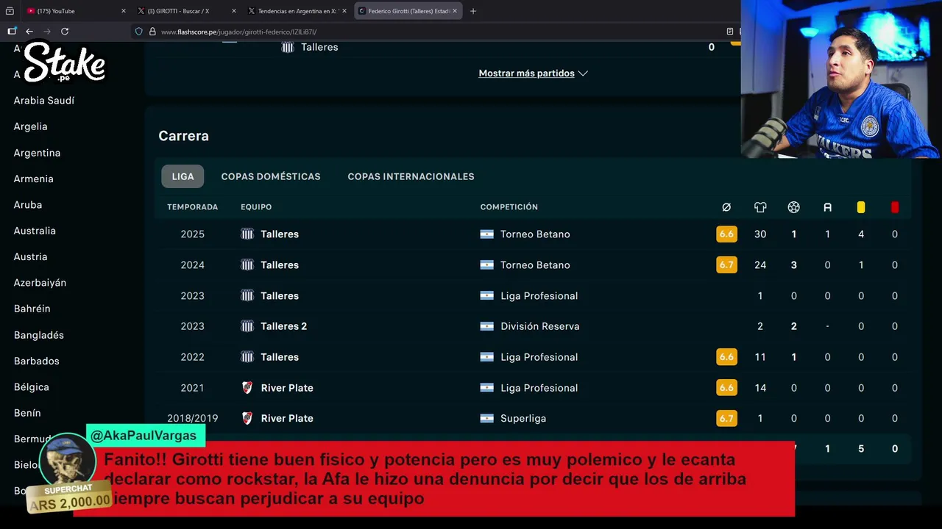Open Talleres team in the 2025 row
The image size is (942, 529).
[x=280, y=234]
